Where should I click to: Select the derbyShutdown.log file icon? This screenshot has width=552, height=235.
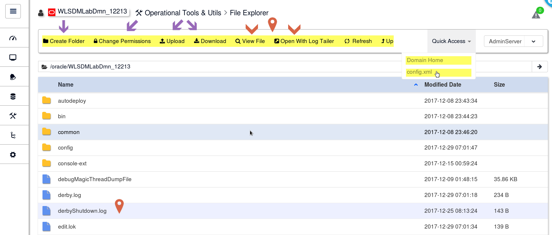(x=46, y=211)
